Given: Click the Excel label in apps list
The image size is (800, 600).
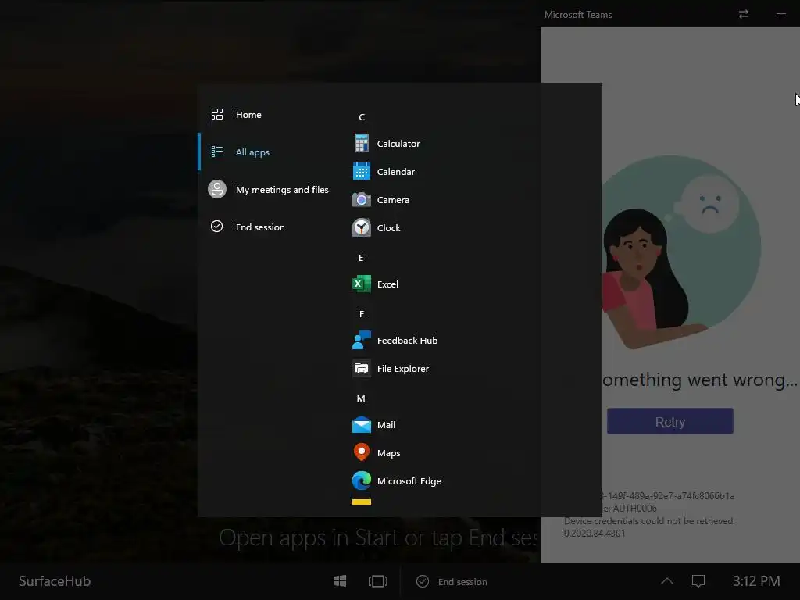Looking at the screenshot, I should 387,284.
